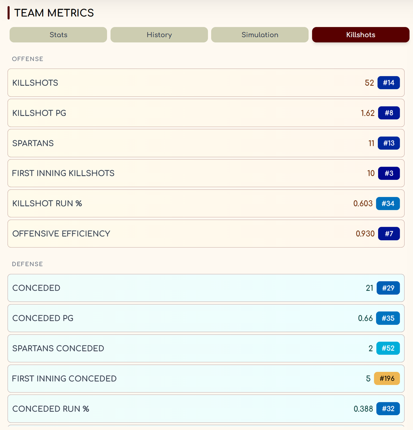
Task: Select the KILLSHOT PG metric label
Action: coord(39,113)
